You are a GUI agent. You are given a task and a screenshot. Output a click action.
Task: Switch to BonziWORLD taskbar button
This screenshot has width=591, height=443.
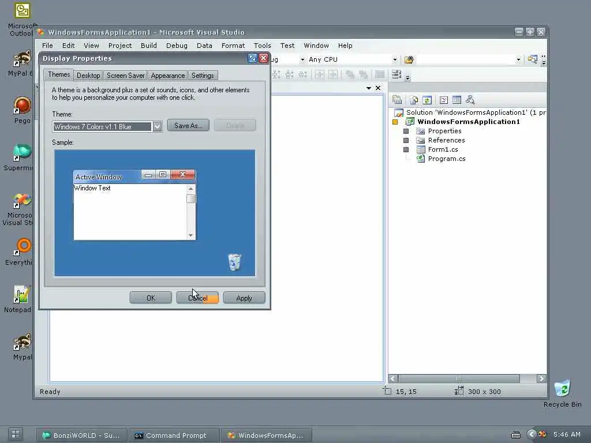pos(81,435)
